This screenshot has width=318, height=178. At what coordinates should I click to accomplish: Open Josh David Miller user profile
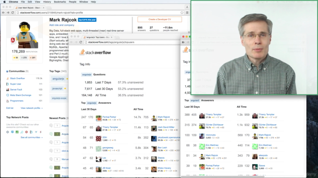(166, 127)
